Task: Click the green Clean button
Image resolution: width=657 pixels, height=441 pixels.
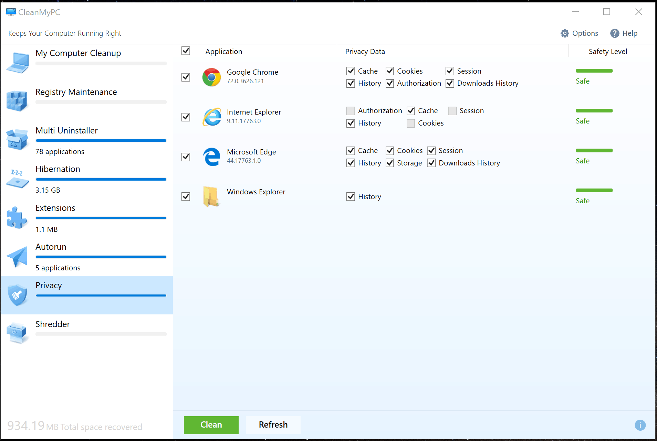Action: [211, 425]
